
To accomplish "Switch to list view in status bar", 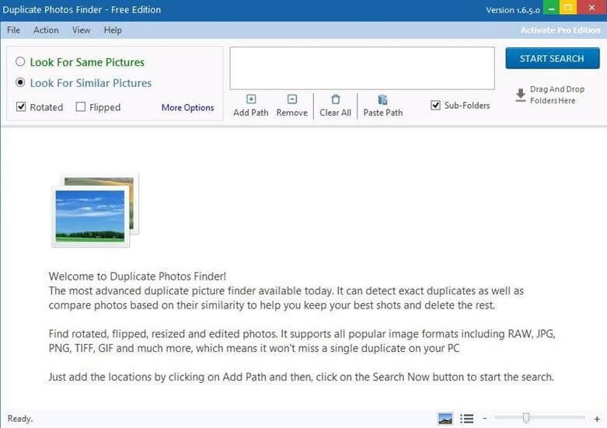I will (466, 419).
